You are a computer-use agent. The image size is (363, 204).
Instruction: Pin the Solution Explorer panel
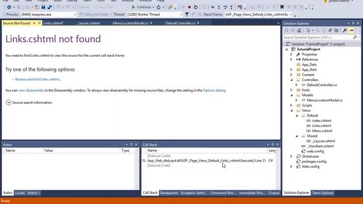(x=353, y=23)
